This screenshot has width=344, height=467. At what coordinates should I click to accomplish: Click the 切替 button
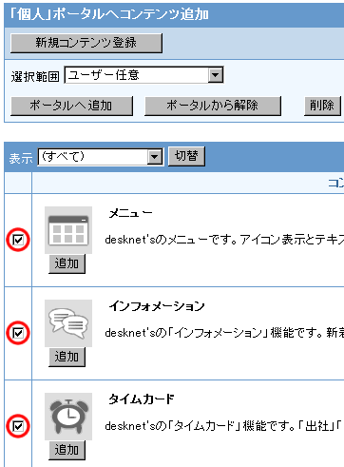186,156
